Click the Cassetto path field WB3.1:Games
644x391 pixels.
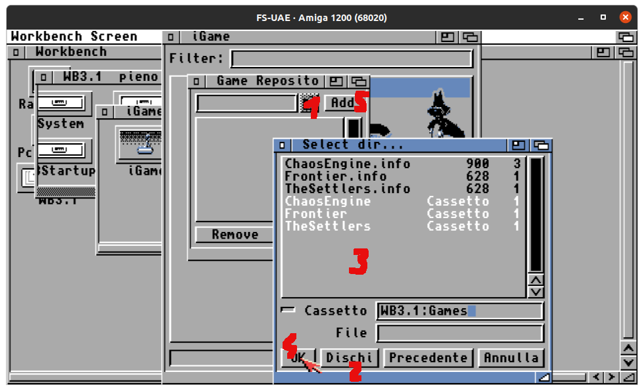459,311
